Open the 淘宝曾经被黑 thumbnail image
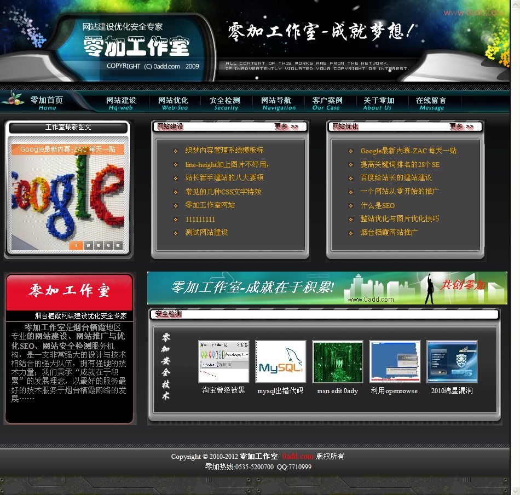Viewport: 520px width, 495px height. click(223, 361)
